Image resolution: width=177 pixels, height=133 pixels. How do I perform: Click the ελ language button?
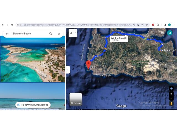71,33
